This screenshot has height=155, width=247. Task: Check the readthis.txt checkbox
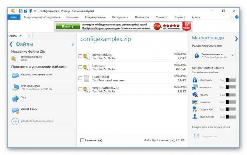point(80,78)
